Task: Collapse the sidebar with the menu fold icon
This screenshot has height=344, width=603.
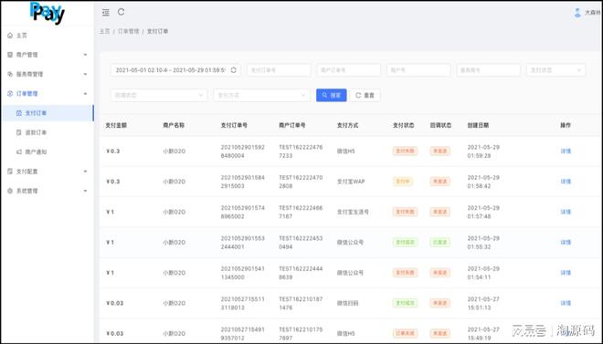Action: [106, 13]
